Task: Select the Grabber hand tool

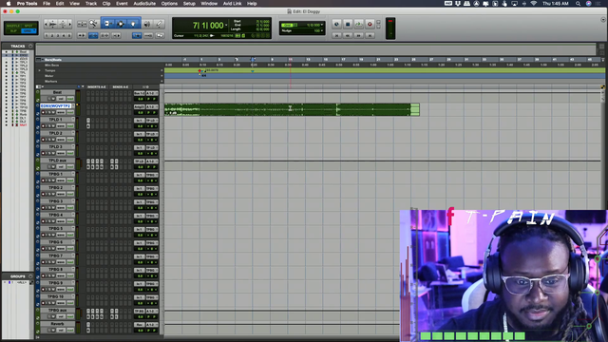Action: click(x=133, y=24)
